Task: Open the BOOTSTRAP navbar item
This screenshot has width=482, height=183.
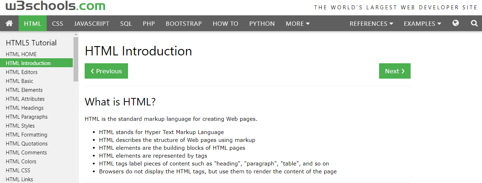Action: (x=184, y=24)
